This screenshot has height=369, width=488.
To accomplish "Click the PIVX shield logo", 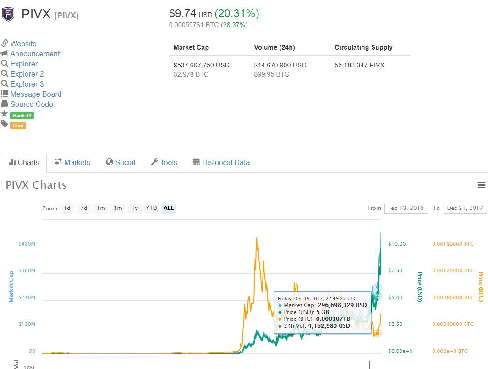I will (x=8, y=14).
